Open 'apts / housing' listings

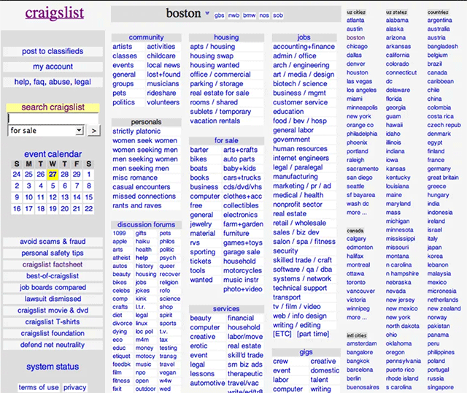click(212, 47)
